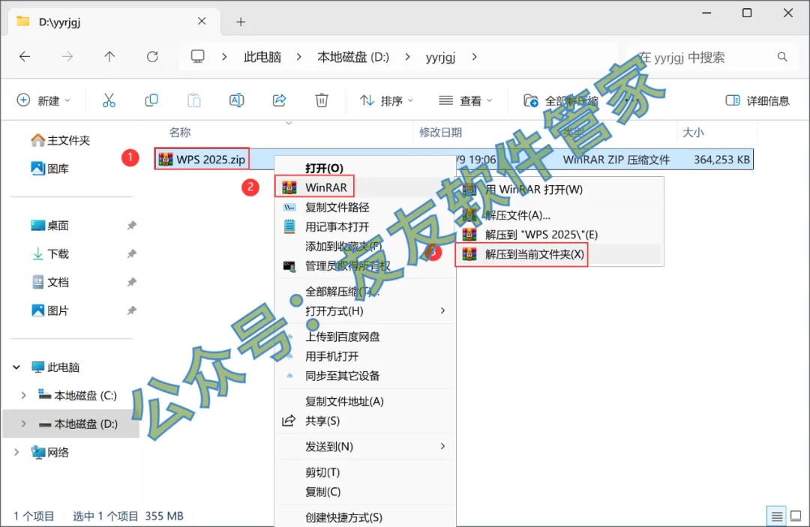Unpin 桌面 from quick access

(x=132, y=226)
